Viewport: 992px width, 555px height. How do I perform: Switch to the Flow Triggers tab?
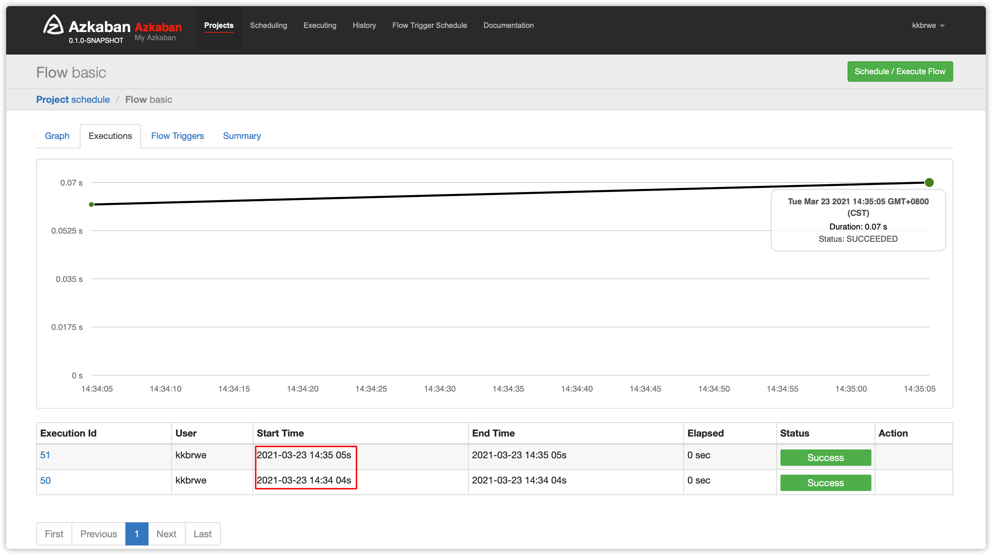[x=177, y=136]
